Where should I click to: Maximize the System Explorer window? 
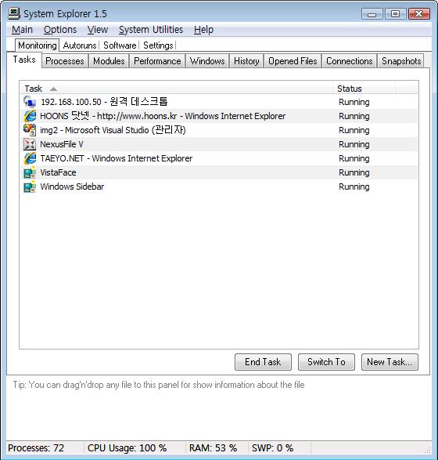tap(395, 14)
